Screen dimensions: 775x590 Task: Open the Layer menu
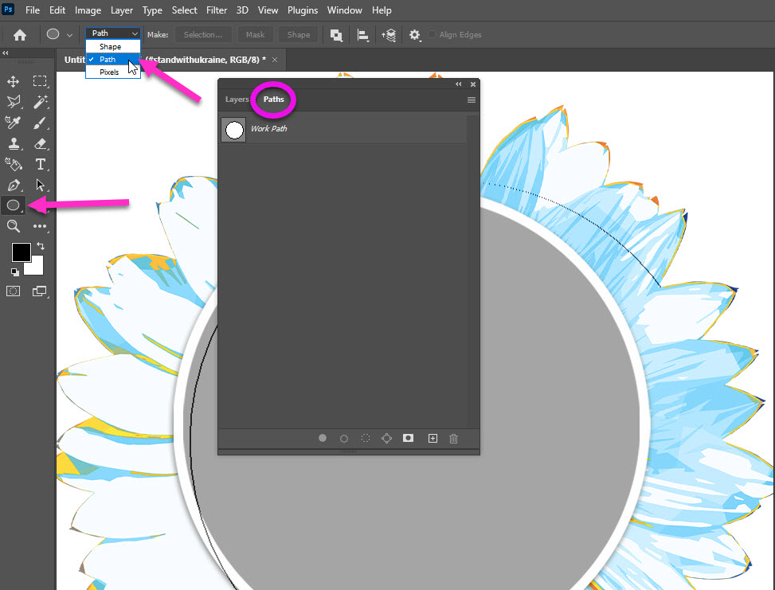(x=122, y=10)
